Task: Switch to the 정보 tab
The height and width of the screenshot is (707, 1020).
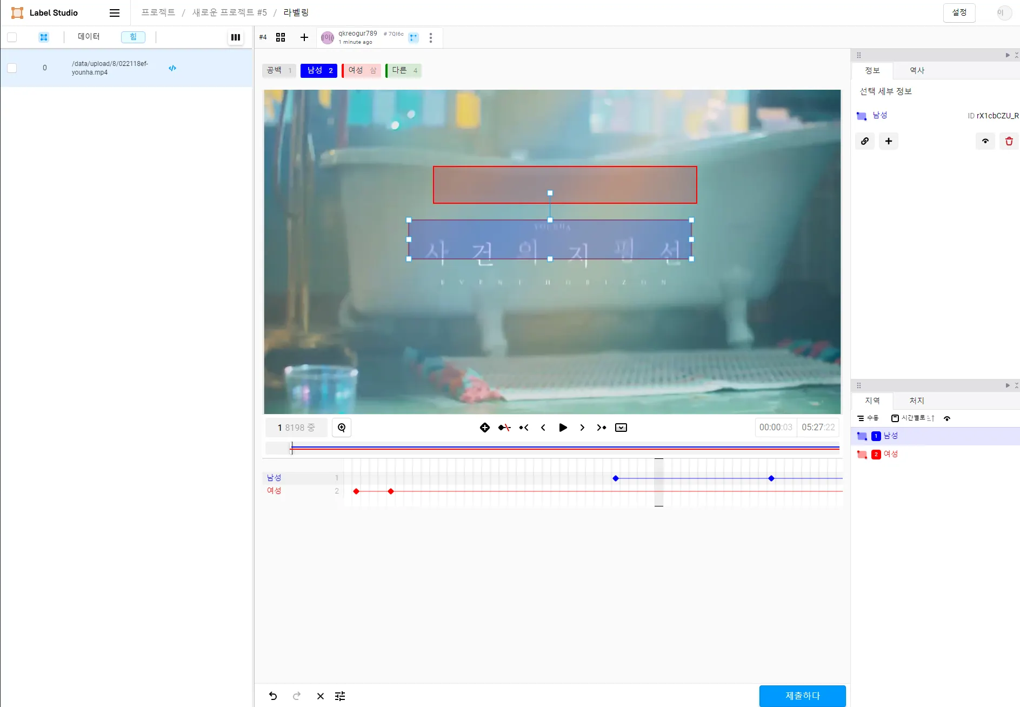Action: 872,71
